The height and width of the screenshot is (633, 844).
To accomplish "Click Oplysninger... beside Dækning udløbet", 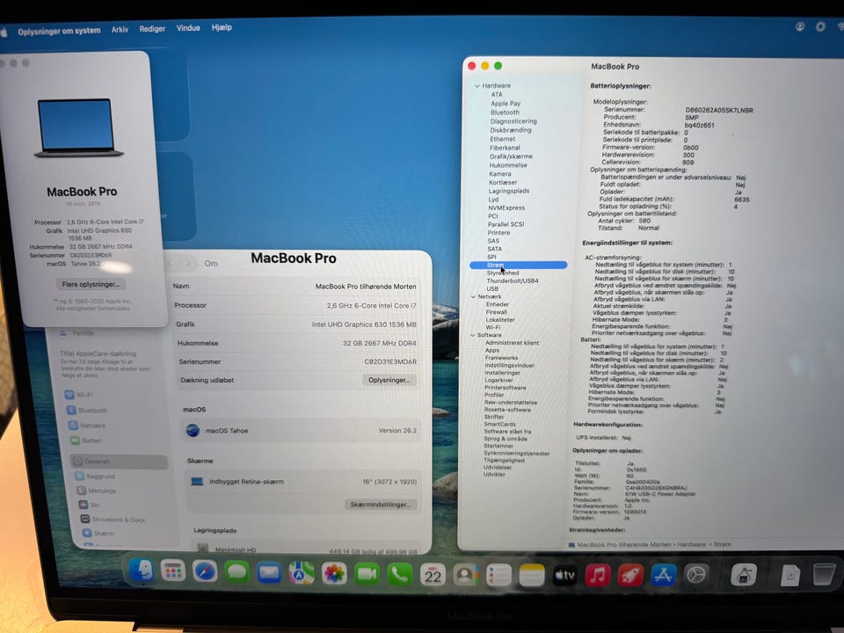I will pos(389,380).
